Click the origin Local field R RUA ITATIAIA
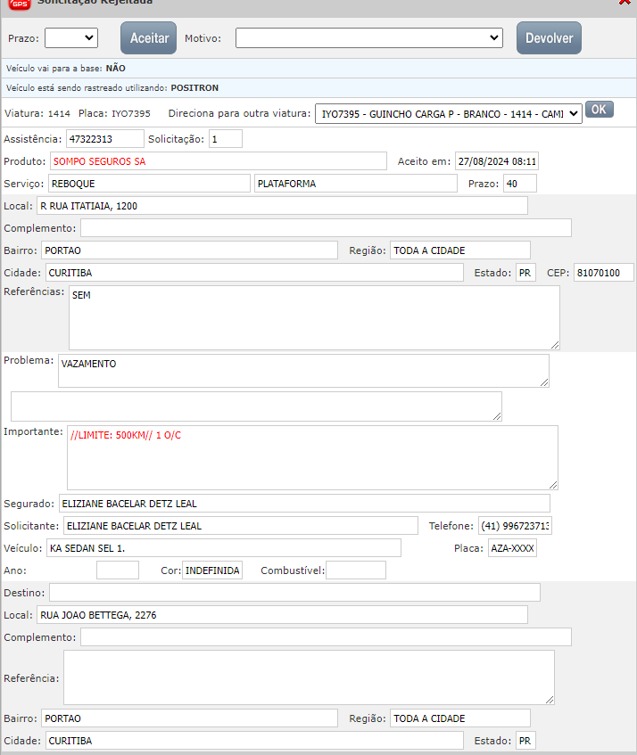Viewport: 637px width, 755px height. point(282,206)
